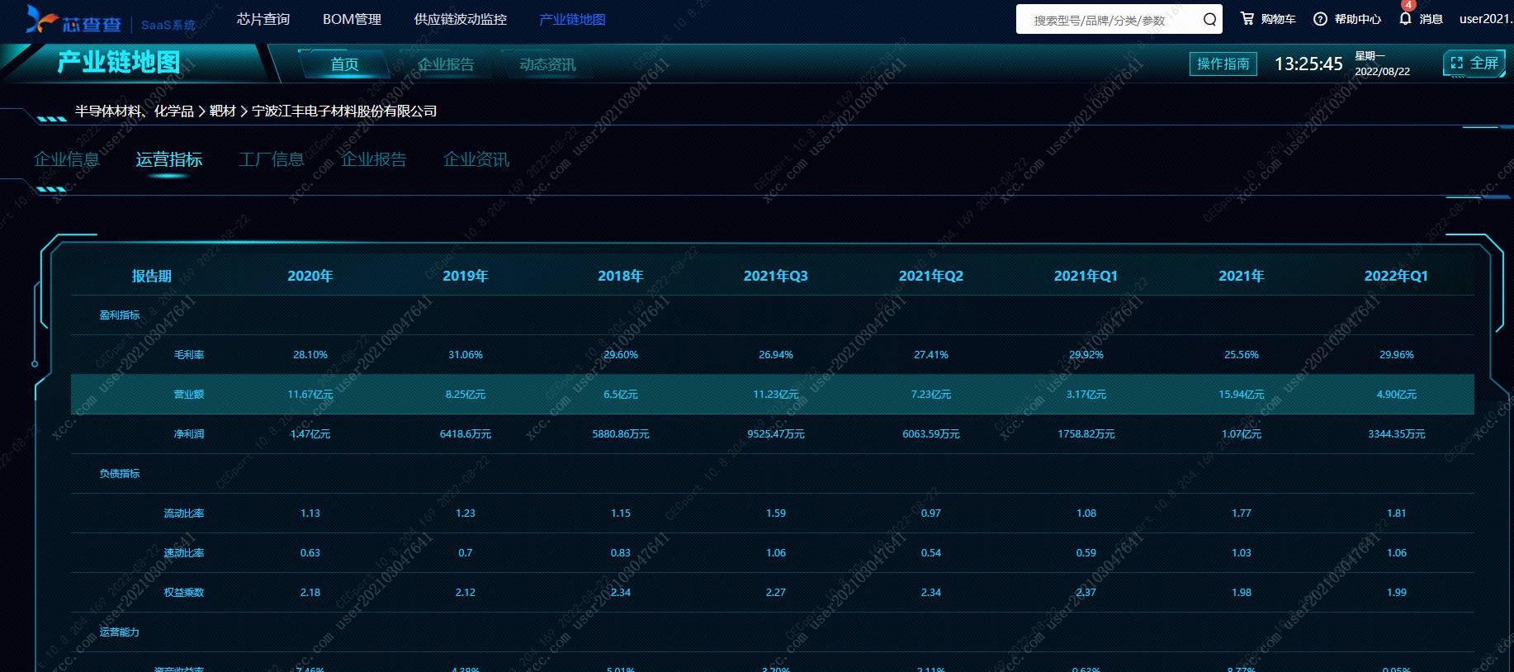Open the 芯片查询 menu

click(x=263, y=19)
